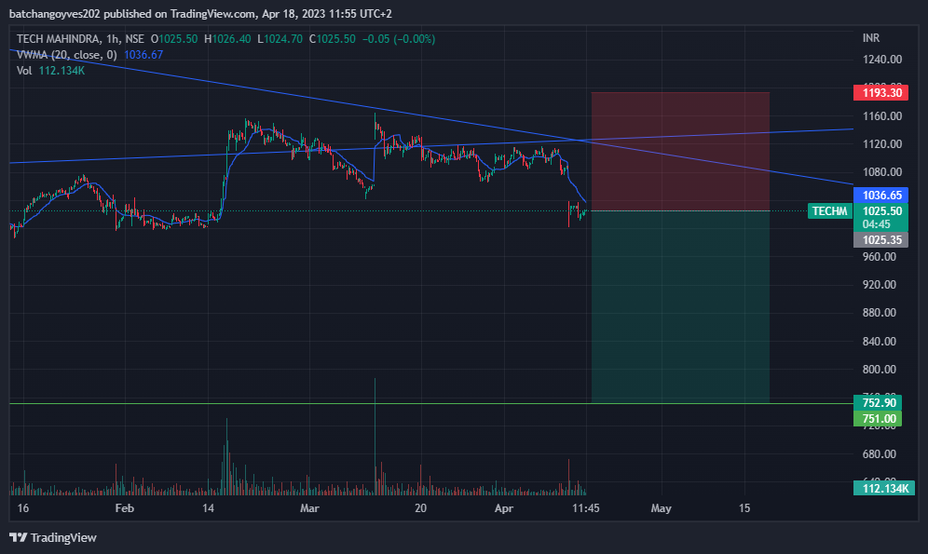Click the 16 date label on time axis
The image size is (928, 554).
point(23,508)
